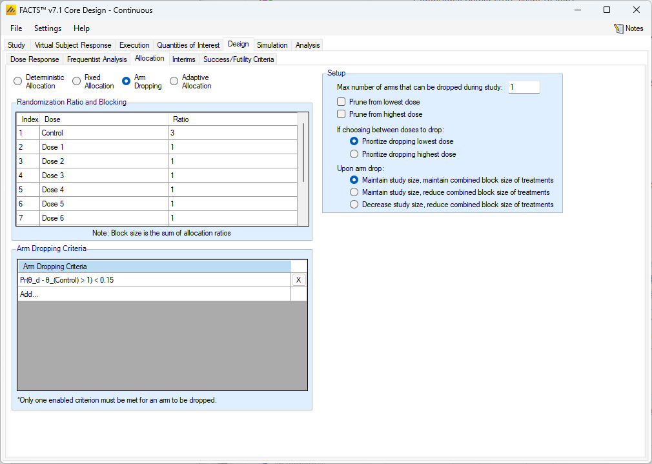Screen dimensions: 652x464
Task: Open the File menu
Action: tap(16, 28)
